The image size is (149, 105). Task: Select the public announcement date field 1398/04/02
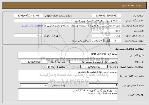28,15
